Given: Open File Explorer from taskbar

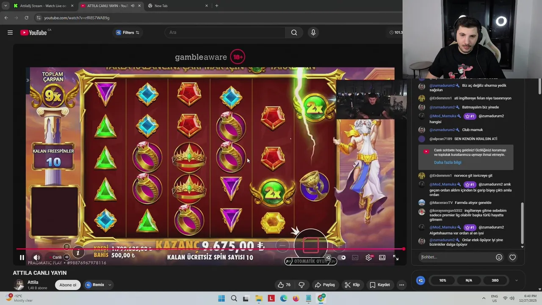Looking at the screenshot, I should 259,299.
